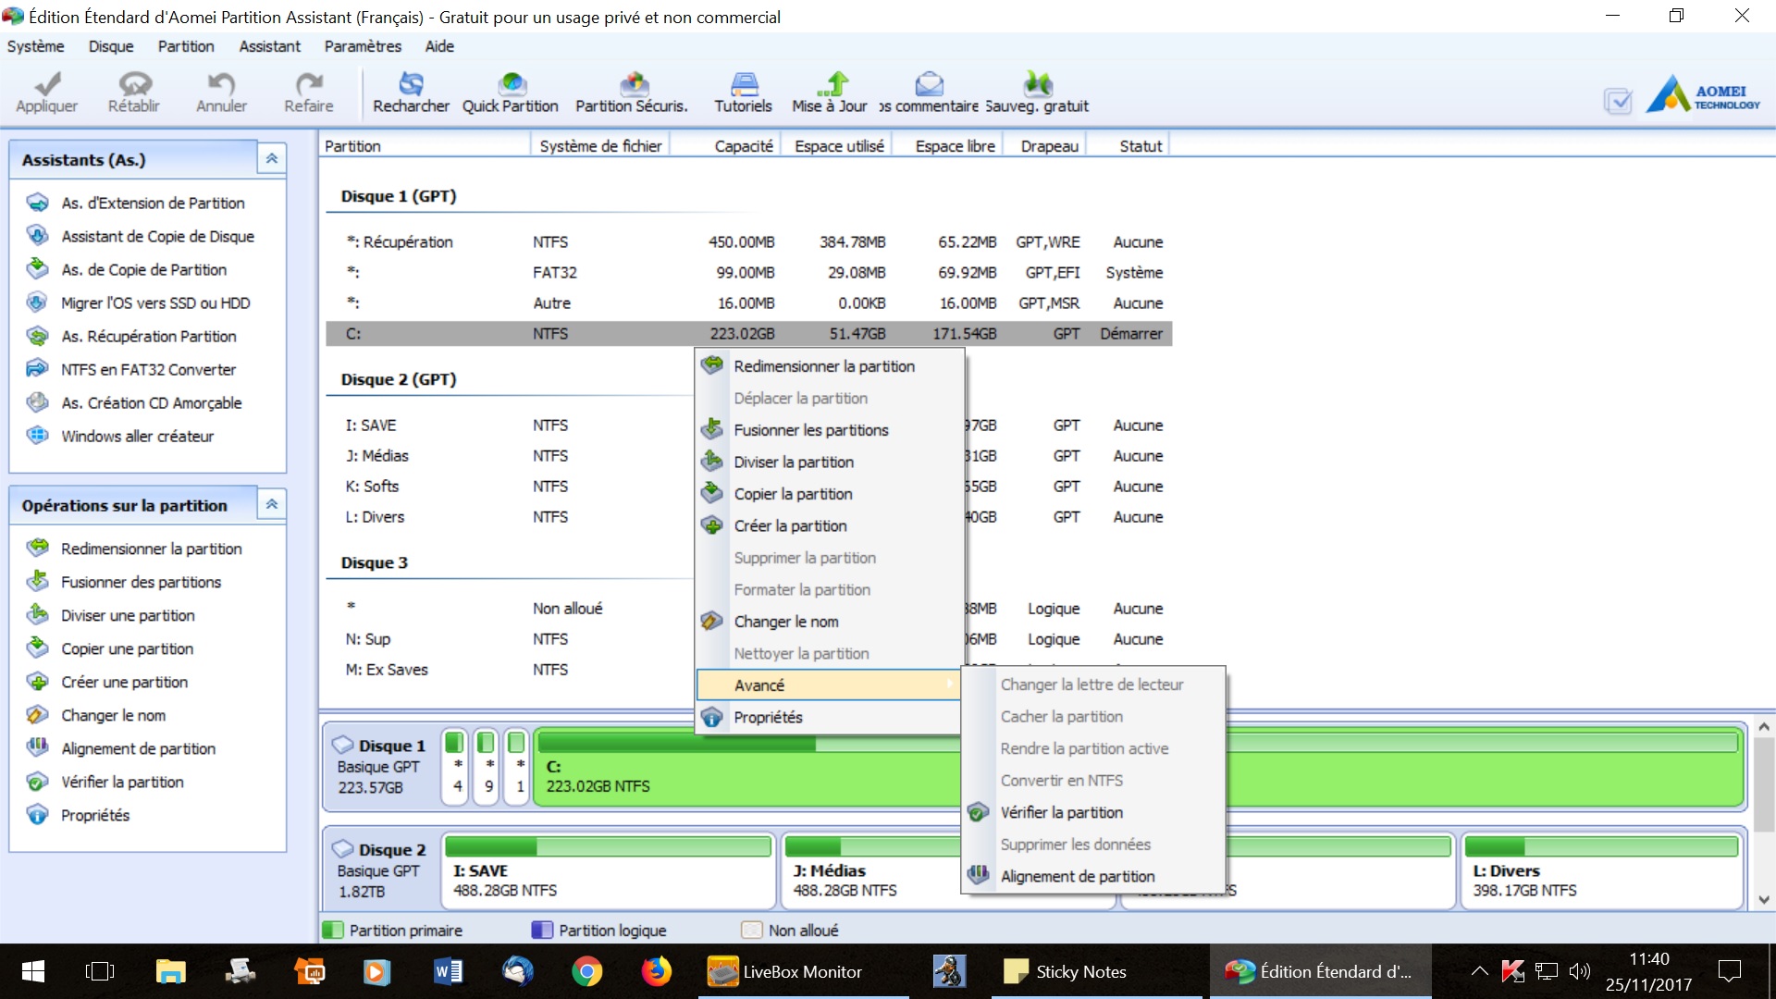Open Windows Start menu
The image size is (1776, 999).
(x=33, y=971)
